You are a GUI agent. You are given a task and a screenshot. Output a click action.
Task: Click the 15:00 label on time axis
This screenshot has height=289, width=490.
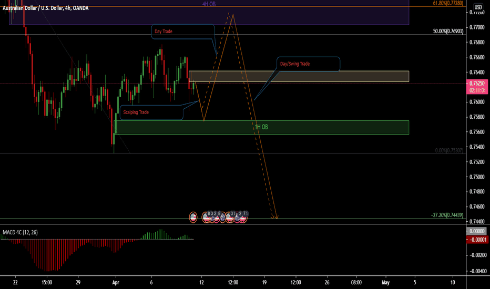tap(47, 283)
